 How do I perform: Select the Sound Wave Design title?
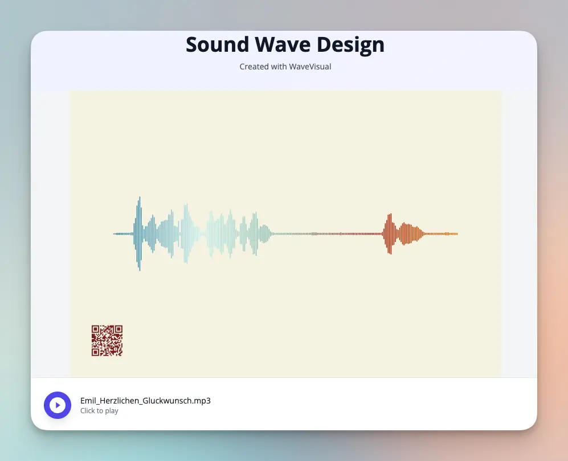pyautogui.click(x=284, y=44)
